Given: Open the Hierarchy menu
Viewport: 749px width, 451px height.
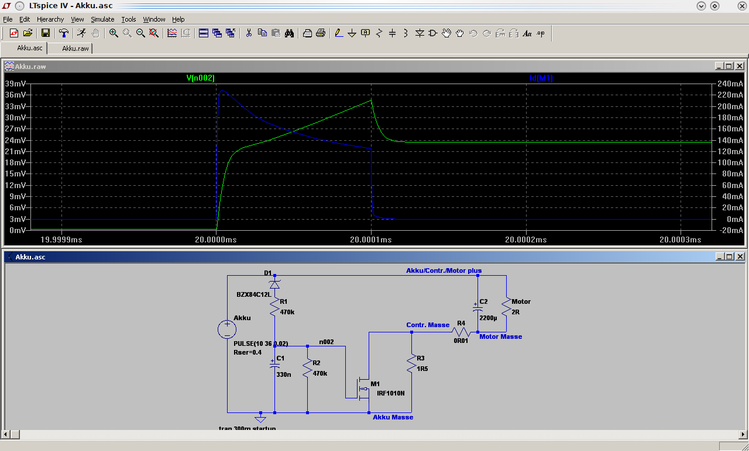Looking at the screenshot, I should coord(50,19).
